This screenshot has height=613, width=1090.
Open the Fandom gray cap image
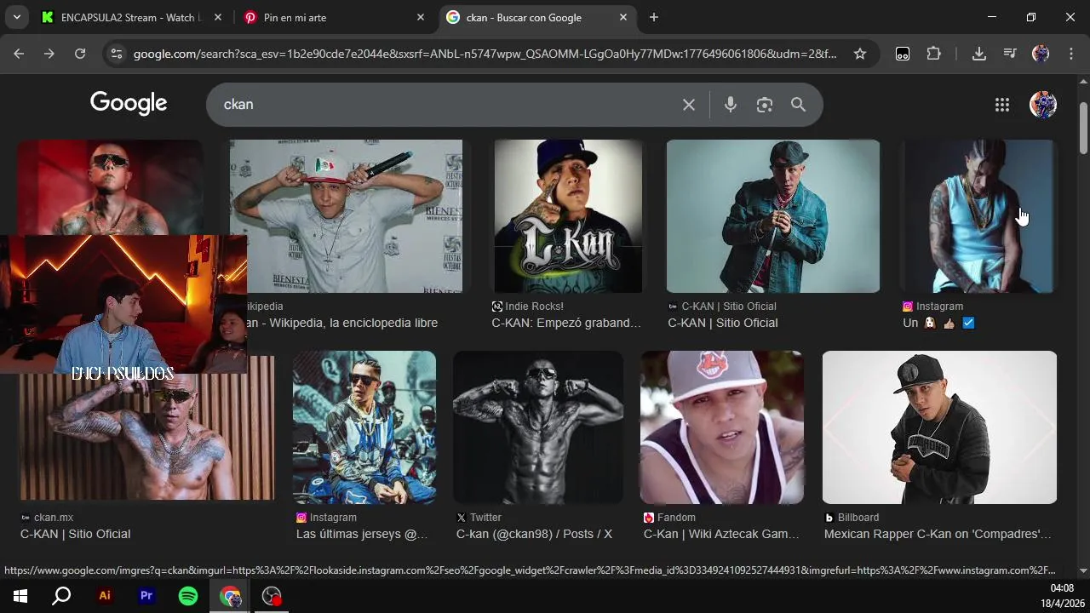722,427
